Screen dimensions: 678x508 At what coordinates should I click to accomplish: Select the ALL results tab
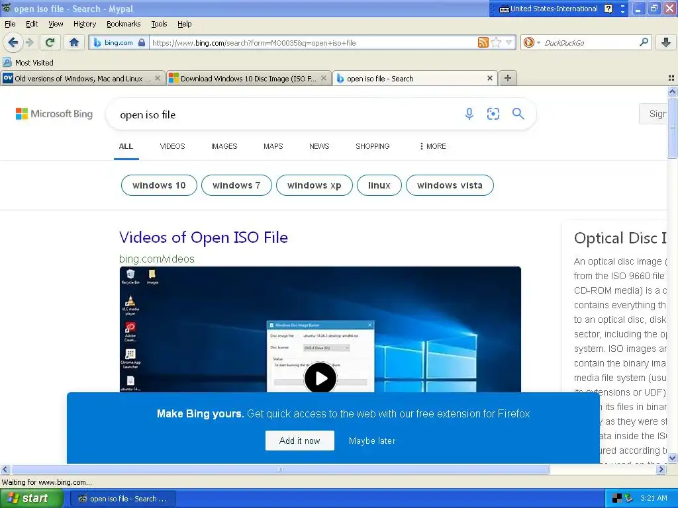pos(126,146)
